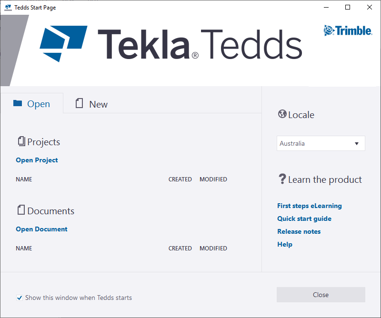The width and height of the screenshot is (381, 318).
Task: Uncheck Show this window when Tedds starts
Action: click(x=20, y=298)
